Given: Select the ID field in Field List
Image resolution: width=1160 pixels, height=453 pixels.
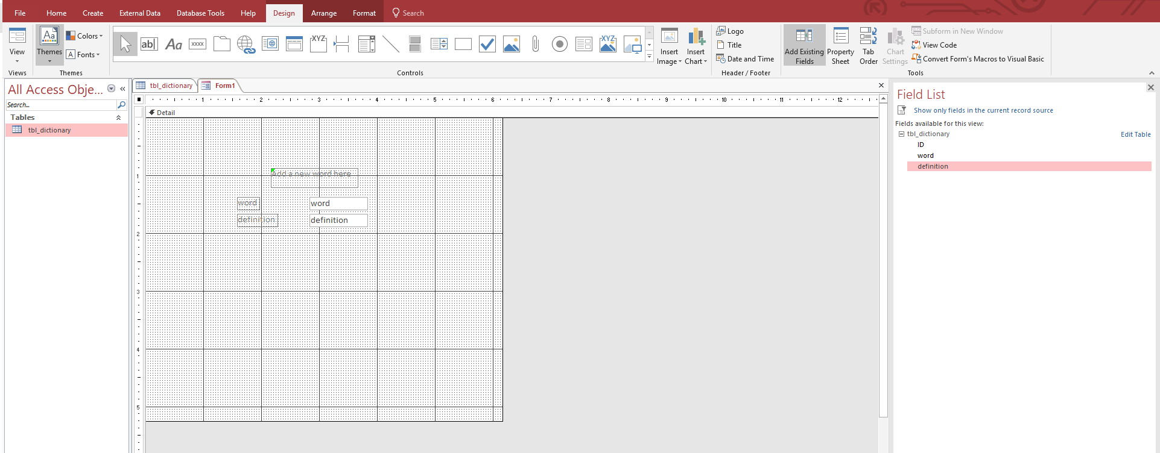Looking at the screenshot, I should (921, 145).
